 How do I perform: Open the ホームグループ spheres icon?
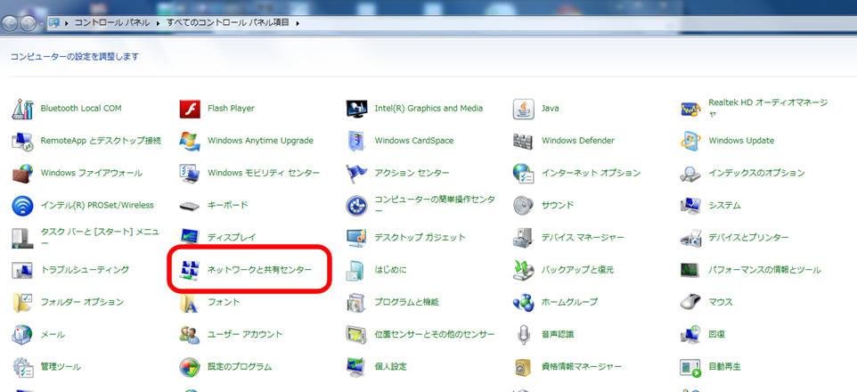click(x=523, y=302)
